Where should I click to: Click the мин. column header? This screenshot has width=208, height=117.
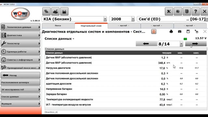tap(180, 53)
